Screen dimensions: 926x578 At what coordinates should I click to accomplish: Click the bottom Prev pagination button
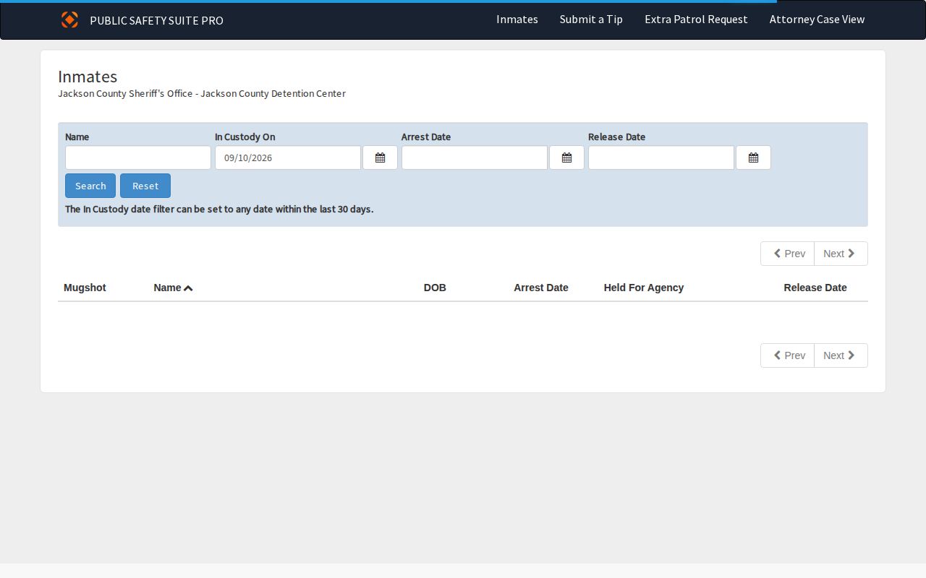pos(788,355)
